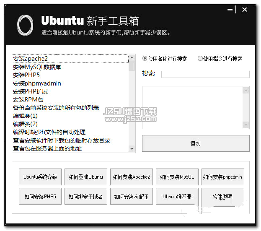Select 编辑类(1) list item
Image resolution: width=261 pixels, height=231 pixels.
click(x=70, y=116)
